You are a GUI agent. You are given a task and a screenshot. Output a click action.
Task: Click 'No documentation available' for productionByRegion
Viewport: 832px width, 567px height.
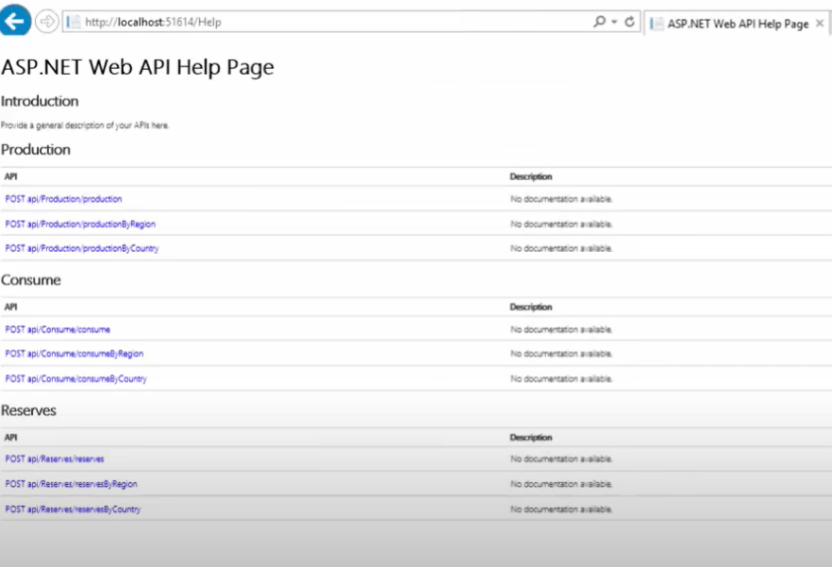point(561,224)
